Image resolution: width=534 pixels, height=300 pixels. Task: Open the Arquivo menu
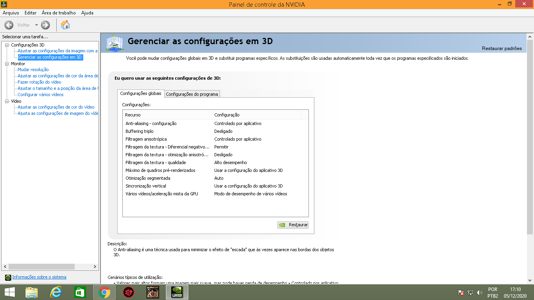(11, 13)
